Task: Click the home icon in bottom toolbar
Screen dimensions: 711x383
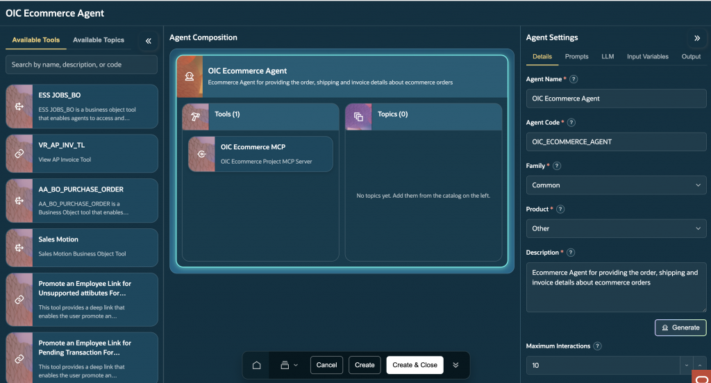Action: coord(257,365)
